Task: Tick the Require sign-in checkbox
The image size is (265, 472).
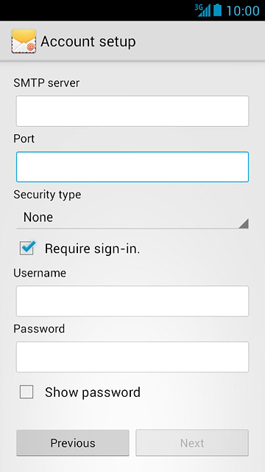Action: pos(26,248)
